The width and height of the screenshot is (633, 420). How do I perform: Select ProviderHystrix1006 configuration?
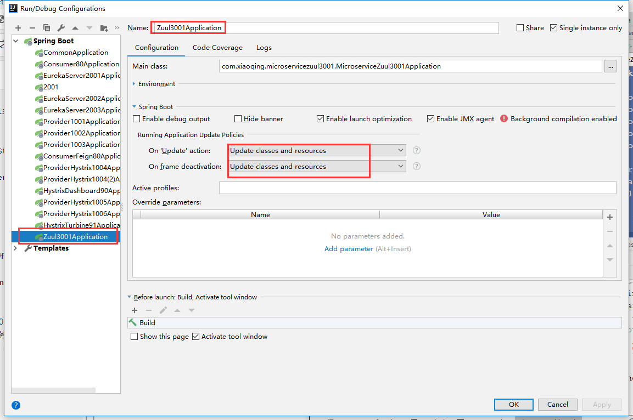point(82,214)
